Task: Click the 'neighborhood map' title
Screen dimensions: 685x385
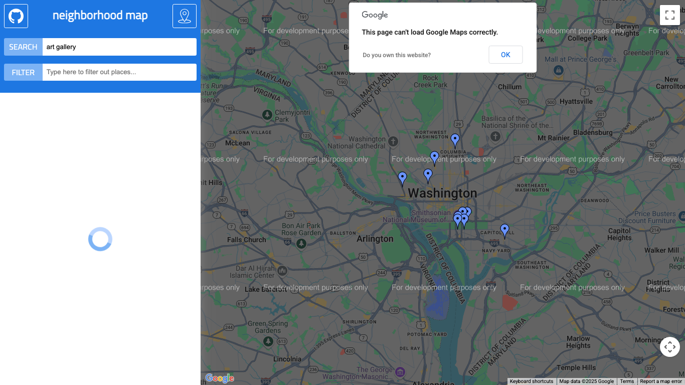Action: pyautogui.click(x=100, y=16)
